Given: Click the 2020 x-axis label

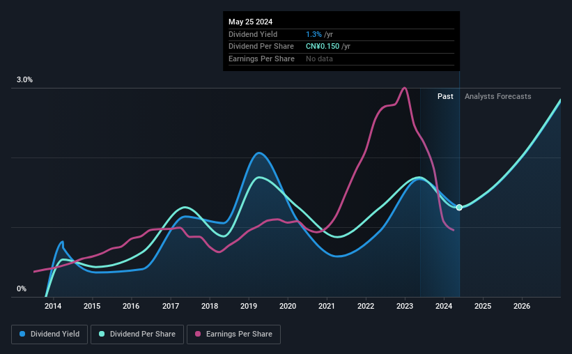Looking at the screenshot, I should pos(288,306).
